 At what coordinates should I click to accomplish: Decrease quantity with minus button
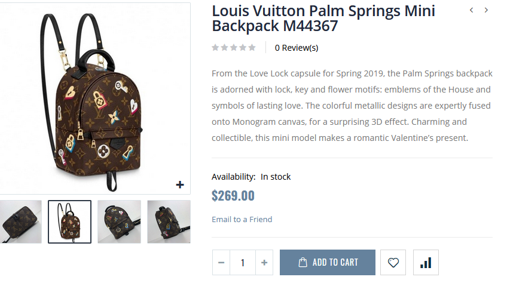[x=221, y=263]
